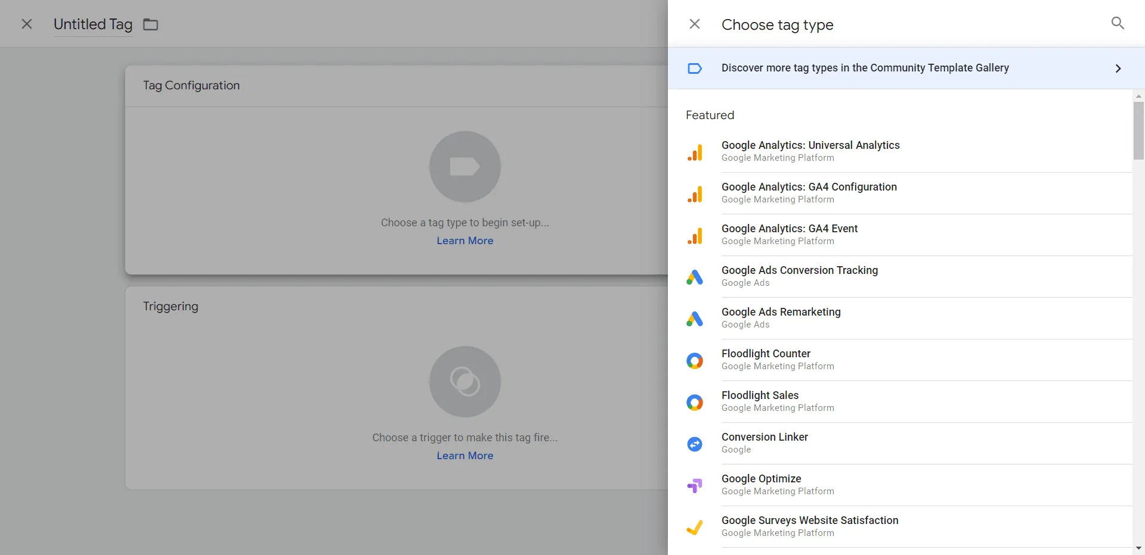Open Learn More under Triggering
This screenshot has height=555, width=1145.
point(465,456)
